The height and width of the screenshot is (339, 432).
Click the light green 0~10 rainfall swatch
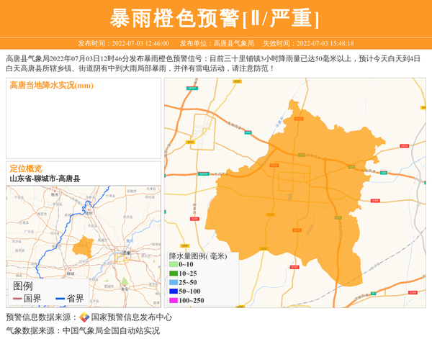(173, 265)
